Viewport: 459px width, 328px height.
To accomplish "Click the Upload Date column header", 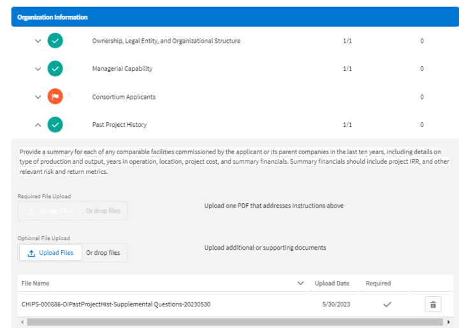I will coord(331,283).
